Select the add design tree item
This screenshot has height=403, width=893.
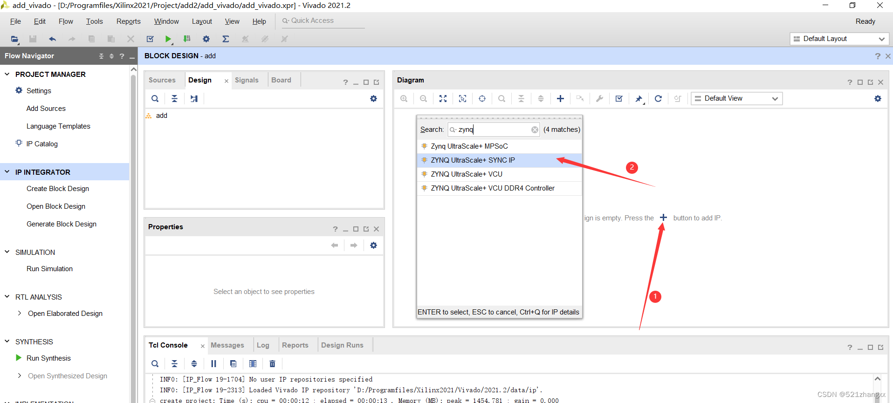(x=161, y=116)
